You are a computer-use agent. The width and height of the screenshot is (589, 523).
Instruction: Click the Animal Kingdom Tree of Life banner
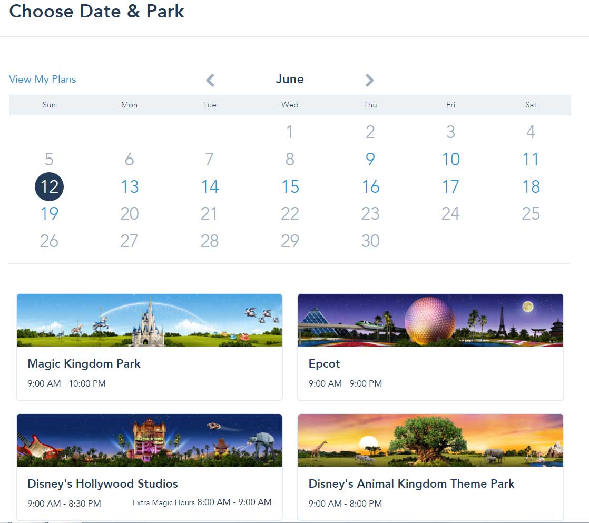pos(430,440)
